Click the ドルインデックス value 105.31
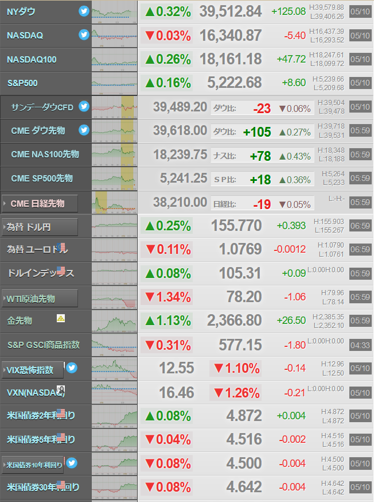 click(240, 273)
